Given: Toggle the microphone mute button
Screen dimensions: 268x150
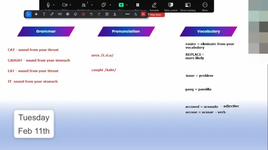Looking at the screenshot, I should [48, 5].
